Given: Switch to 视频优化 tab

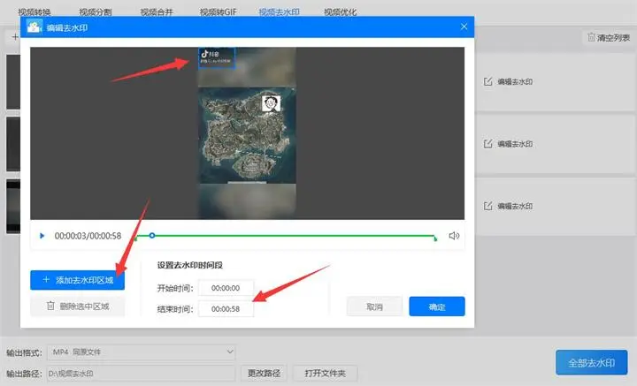Looking at the screenshot, I should (341, 12).
